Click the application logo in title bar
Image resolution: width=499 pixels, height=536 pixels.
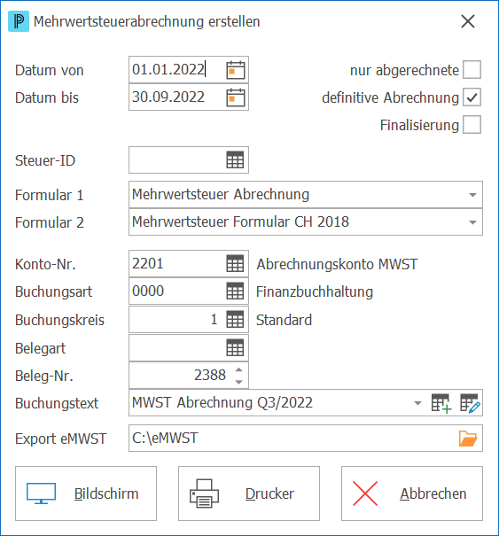19,21
